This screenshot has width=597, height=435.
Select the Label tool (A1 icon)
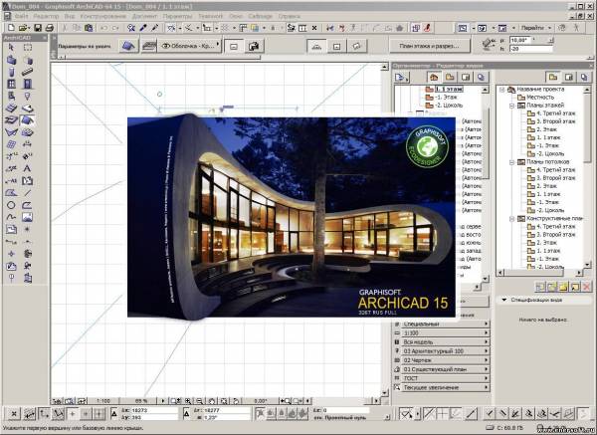tap(11, 180)
